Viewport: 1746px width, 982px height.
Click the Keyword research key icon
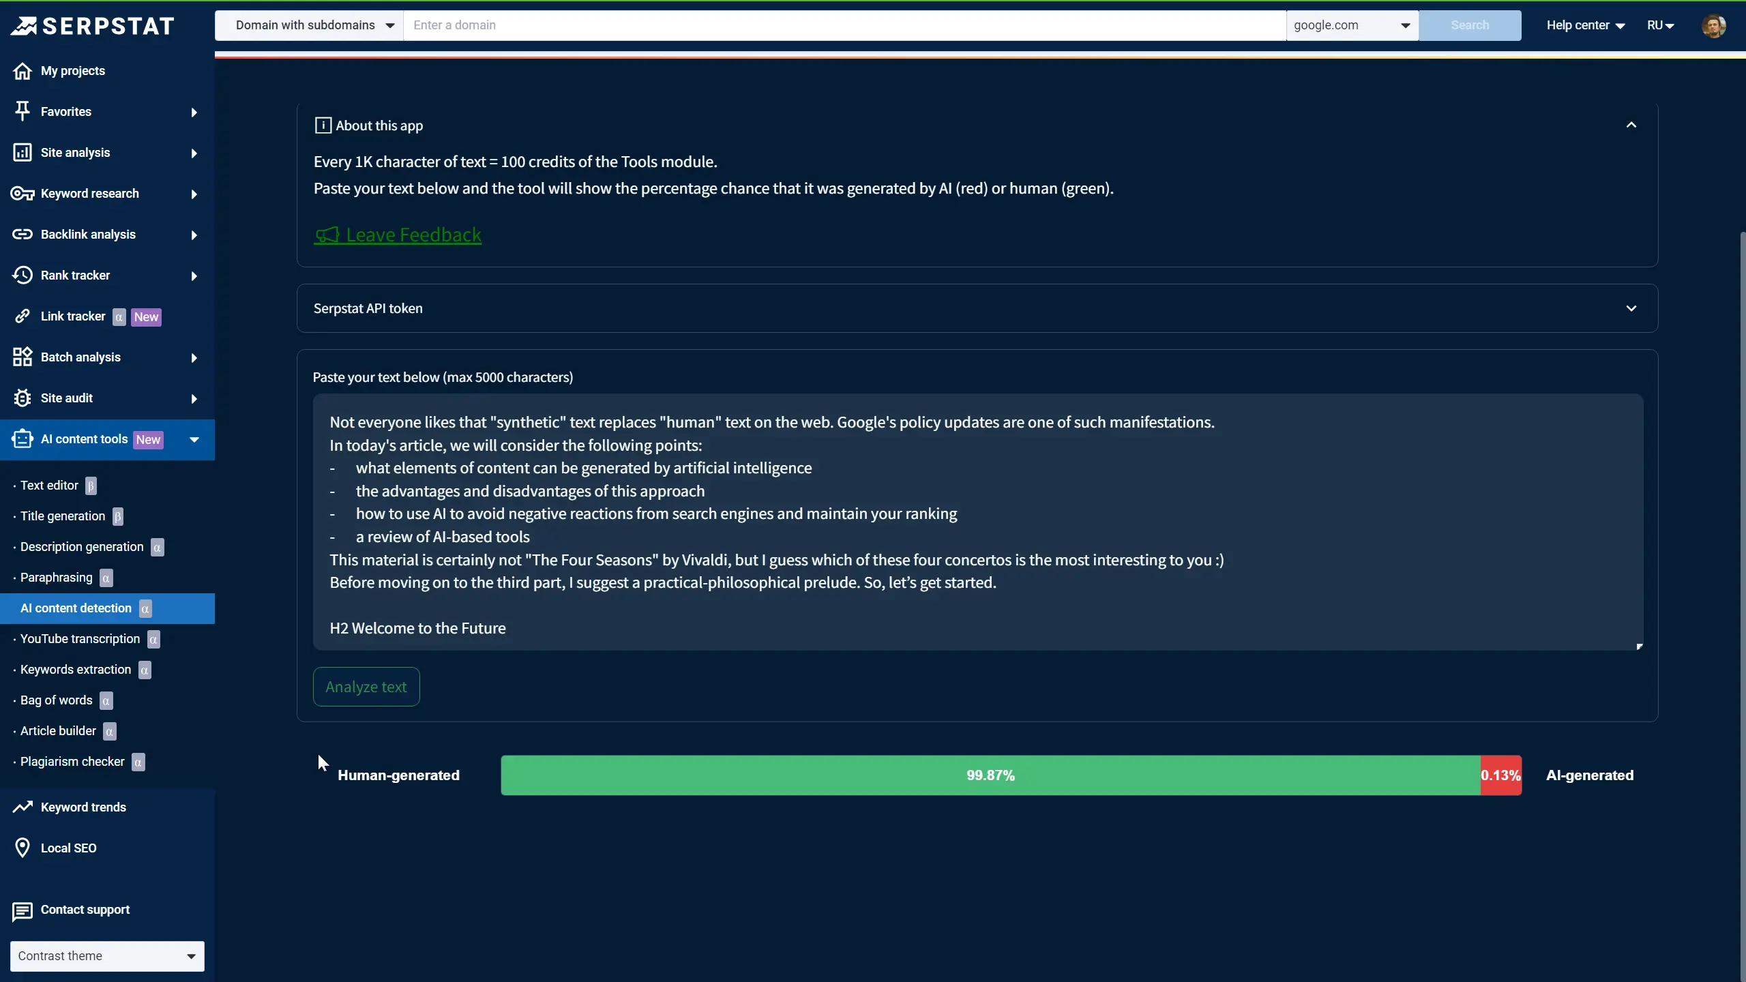click(x=23, y=194)
